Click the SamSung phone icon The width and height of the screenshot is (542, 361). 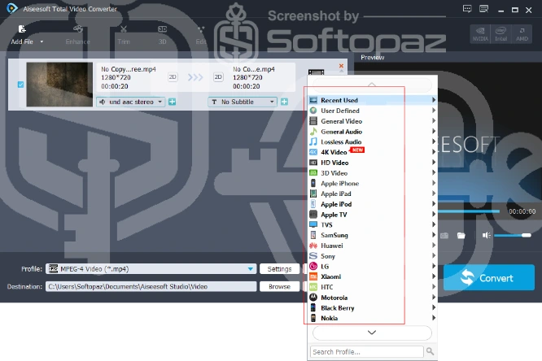[313, 235]
